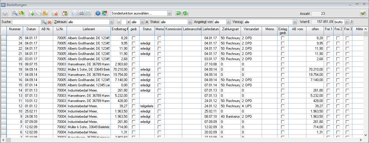Screen dimensions: 369x143
Task: Check the Memo checkbox for order 18
Action: (x=159, y=69)
